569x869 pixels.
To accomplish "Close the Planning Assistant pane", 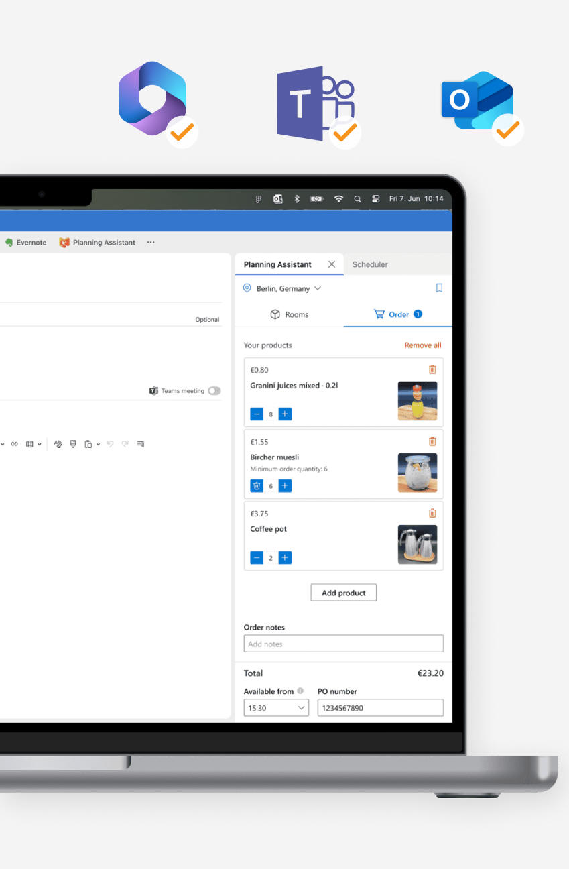I will [331, 264].
